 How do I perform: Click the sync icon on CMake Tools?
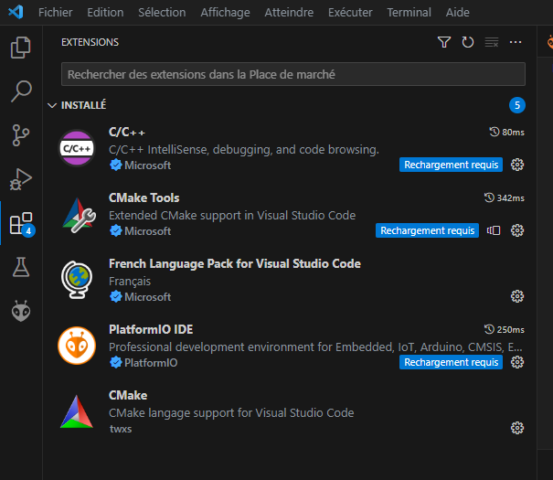coord(494,230)
